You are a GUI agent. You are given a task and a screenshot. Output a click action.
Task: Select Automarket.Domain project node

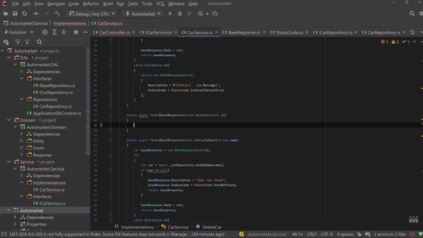click(x=43, y=127)
